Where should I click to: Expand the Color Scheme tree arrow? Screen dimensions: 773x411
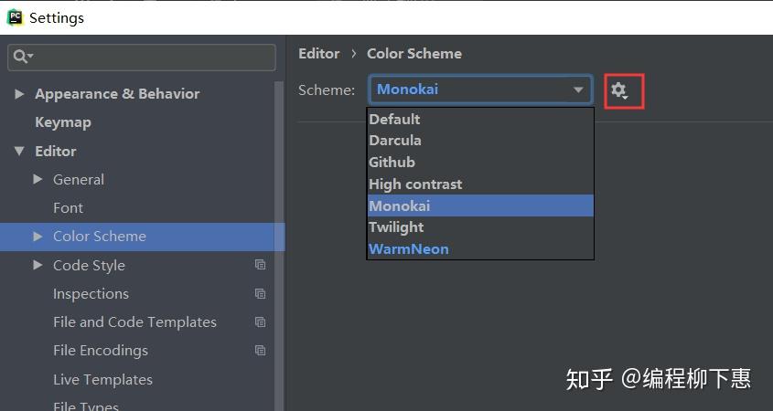tap(38, 237)
